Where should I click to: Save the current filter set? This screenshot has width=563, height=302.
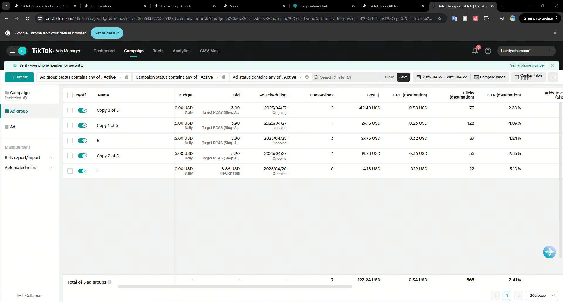(403, 77)
